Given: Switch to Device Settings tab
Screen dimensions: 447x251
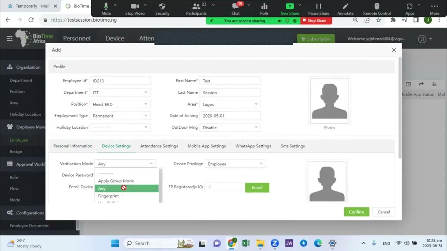Looking at the screenshot, I should 116,146.
